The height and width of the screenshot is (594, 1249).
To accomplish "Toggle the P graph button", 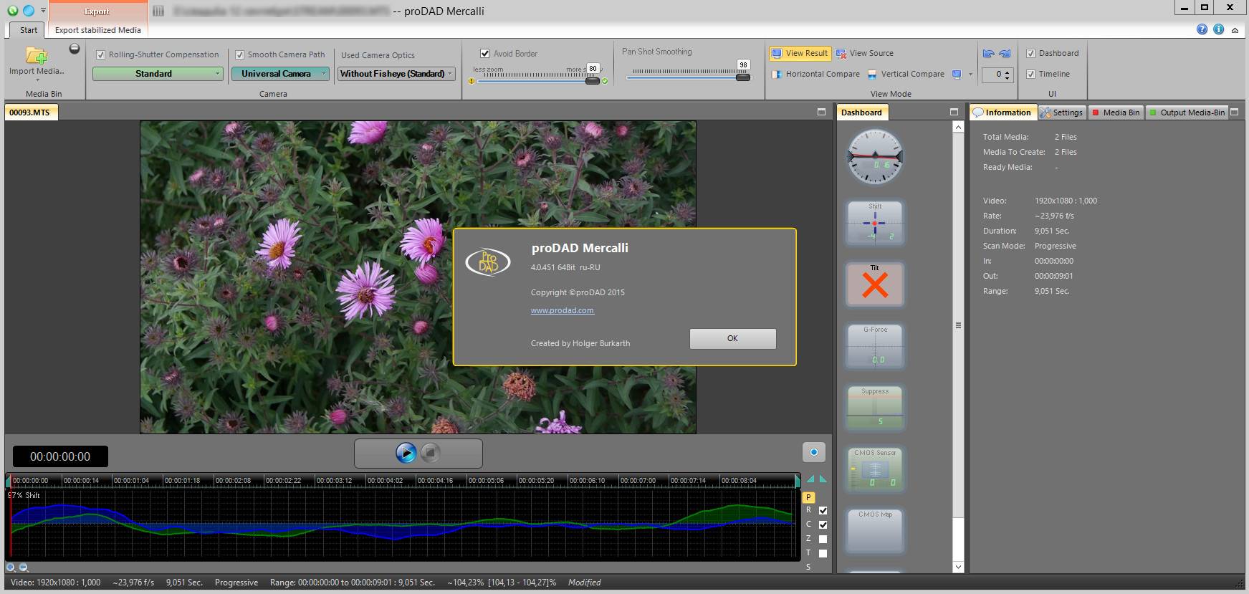I will [x=808, y=497].
